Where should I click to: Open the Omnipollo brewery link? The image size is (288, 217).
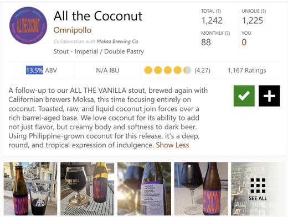coord(73,30)
